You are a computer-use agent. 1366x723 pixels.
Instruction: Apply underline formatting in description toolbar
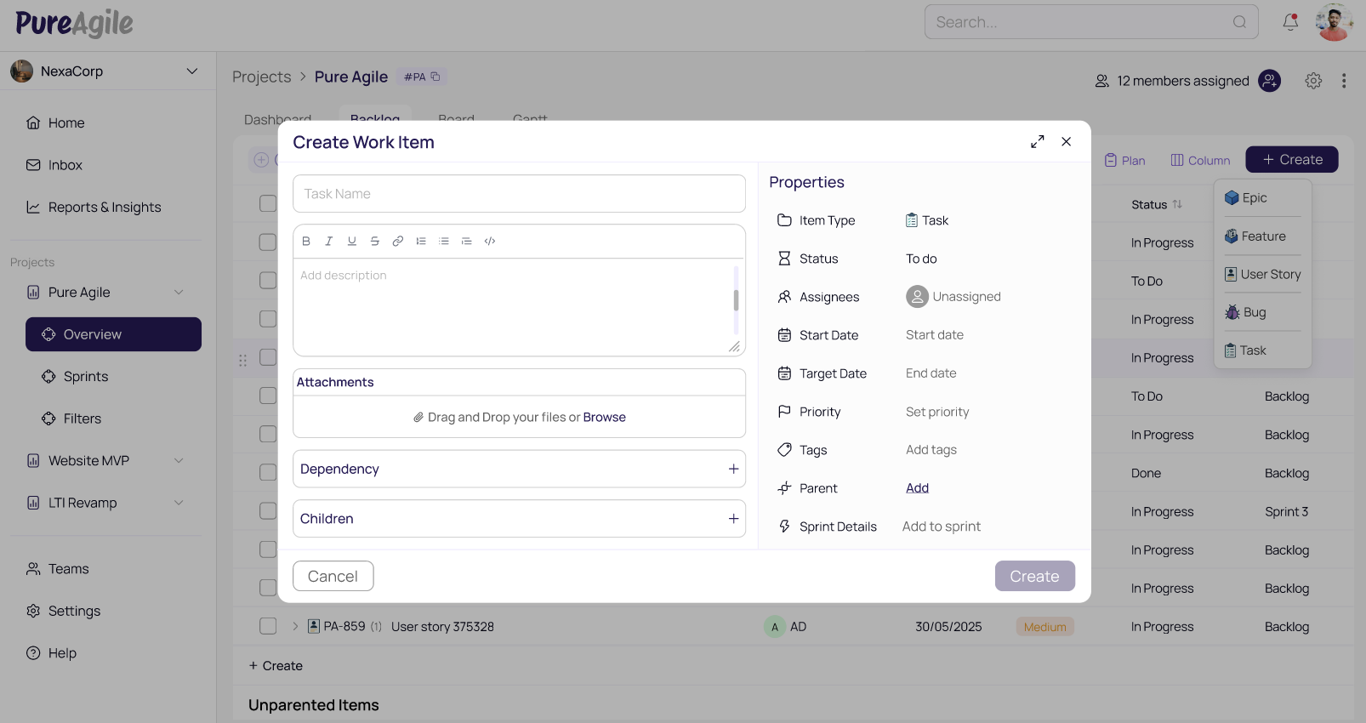coord(352,242)
